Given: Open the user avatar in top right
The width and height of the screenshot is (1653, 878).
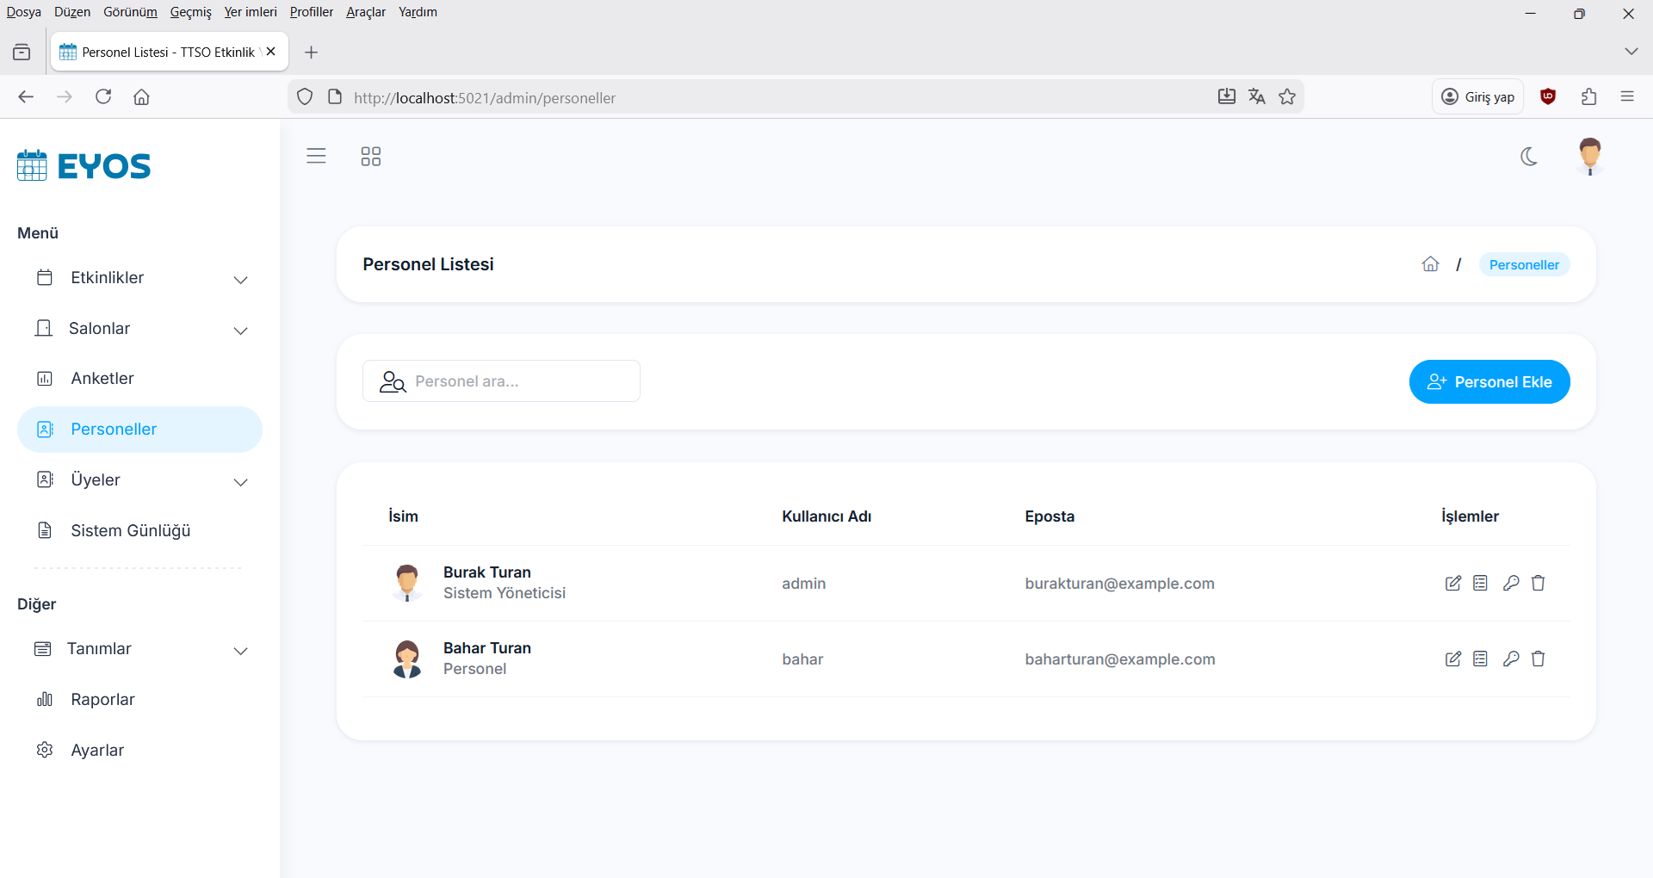Looking at the screenshot, I should coord(1589,157).
